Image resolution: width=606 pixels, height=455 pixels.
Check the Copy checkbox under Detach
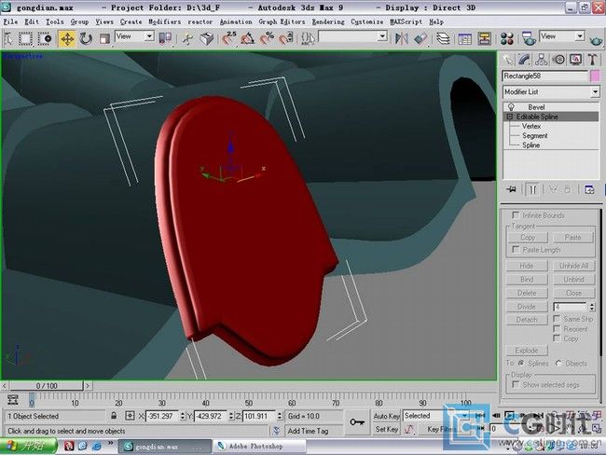tap(557, 338)
